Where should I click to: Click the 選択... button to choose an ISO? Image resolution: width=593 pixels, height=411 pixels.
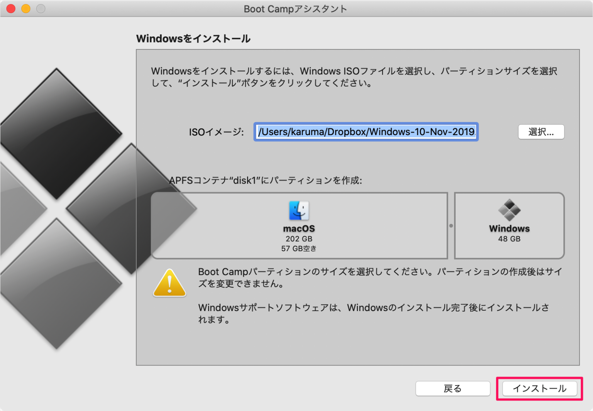[x=541, y=132]
